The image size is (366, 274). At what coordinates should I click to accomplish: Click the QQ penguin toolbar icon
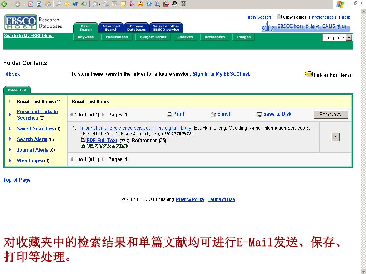click(175, 4)
